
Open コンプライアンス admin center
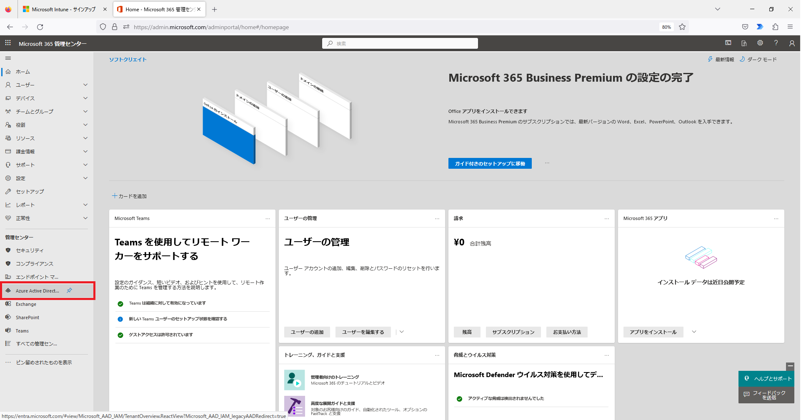pyautogui.click(x=47, y=264)
